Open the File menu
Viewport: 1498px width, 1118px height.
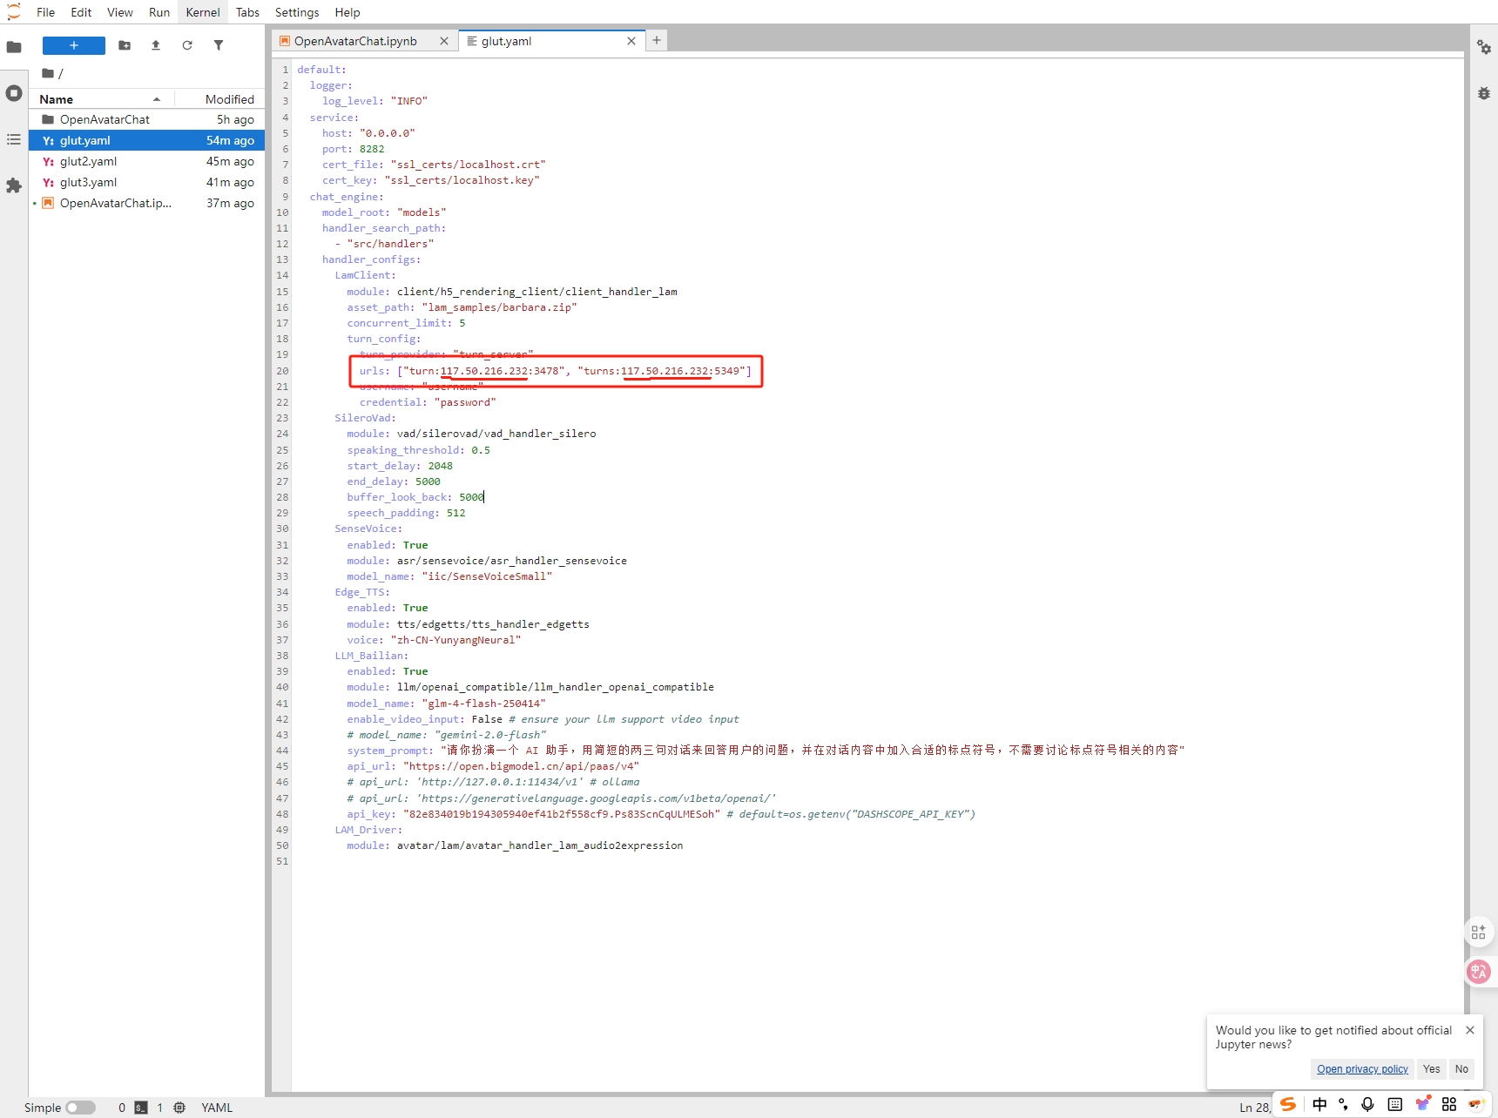[x=46, y=12]
